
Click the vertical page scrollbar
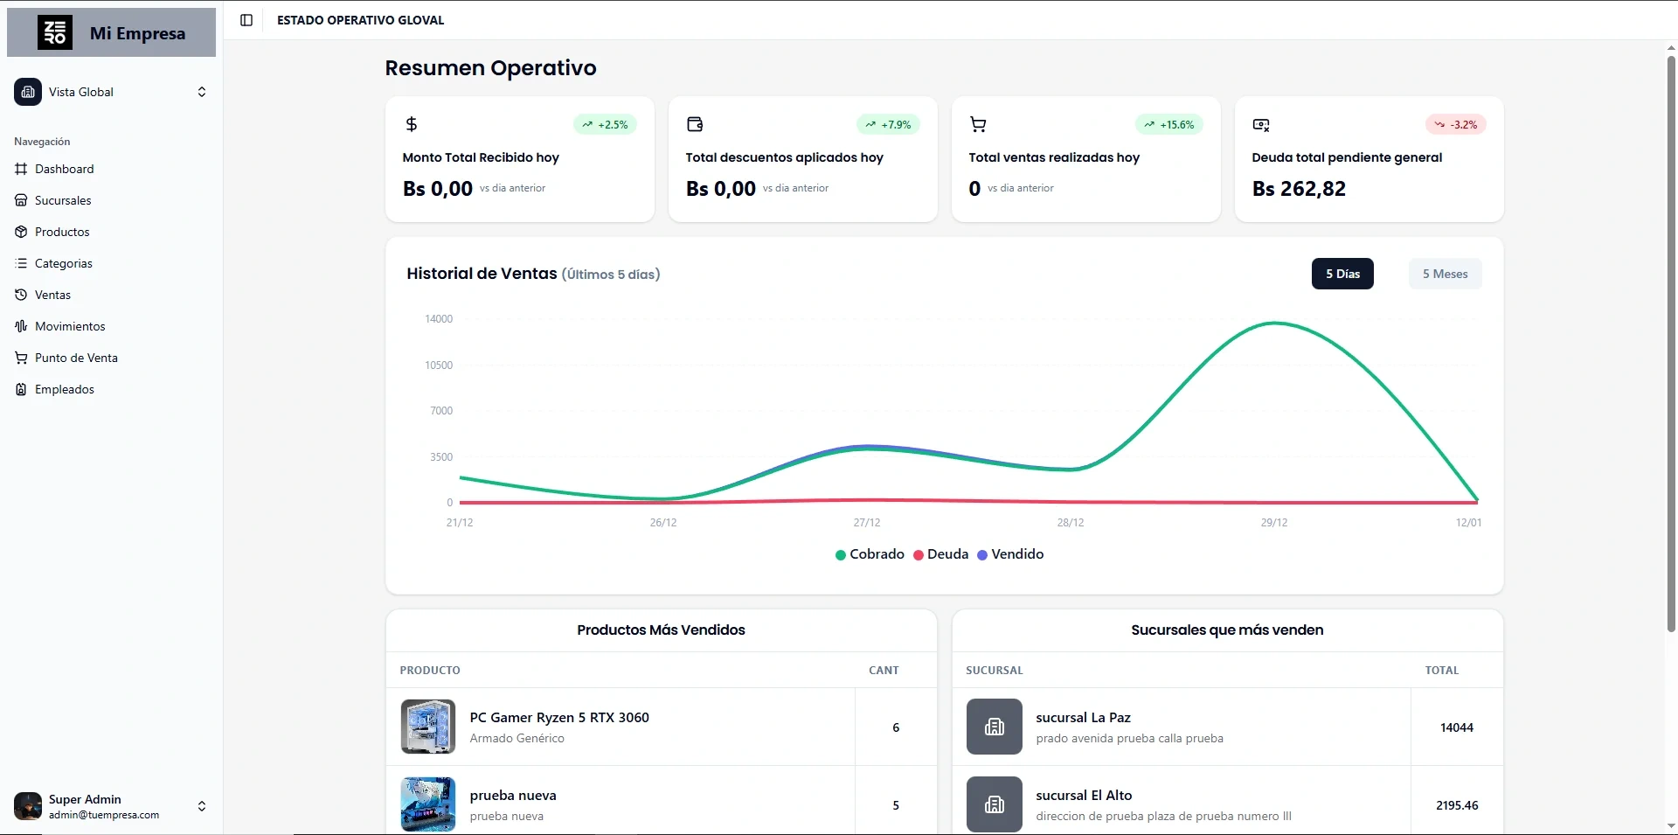tap(1671, 341)
